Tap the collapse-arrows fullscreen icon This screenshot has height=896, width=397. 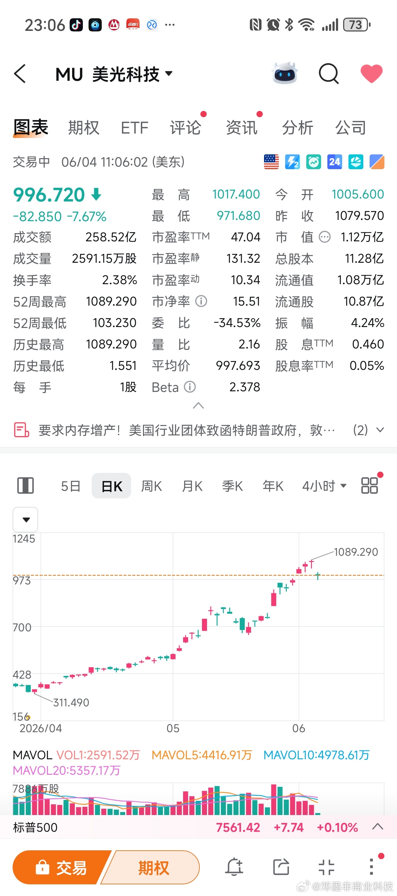[326, 867]
